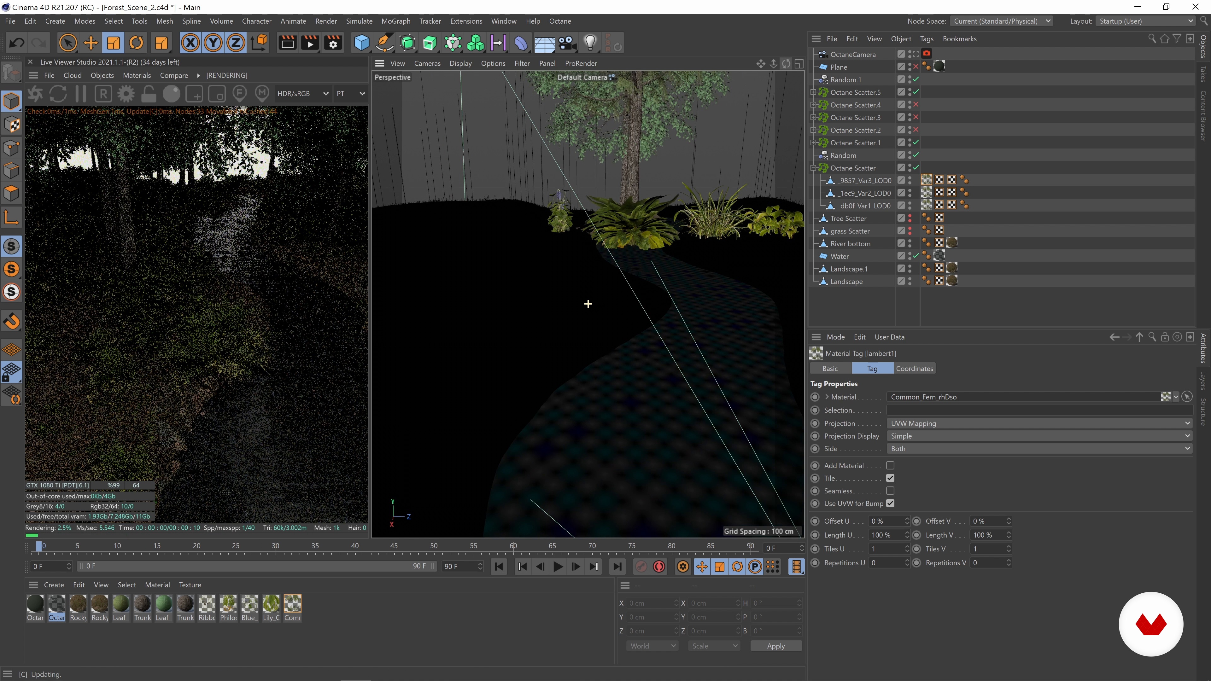Select the River bottom object

click(850, 243)
